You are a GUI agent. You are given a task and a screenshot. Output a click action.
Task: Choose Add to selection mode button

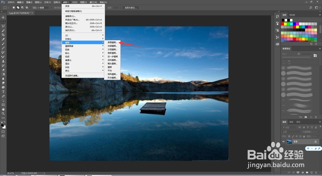[18, 8]
